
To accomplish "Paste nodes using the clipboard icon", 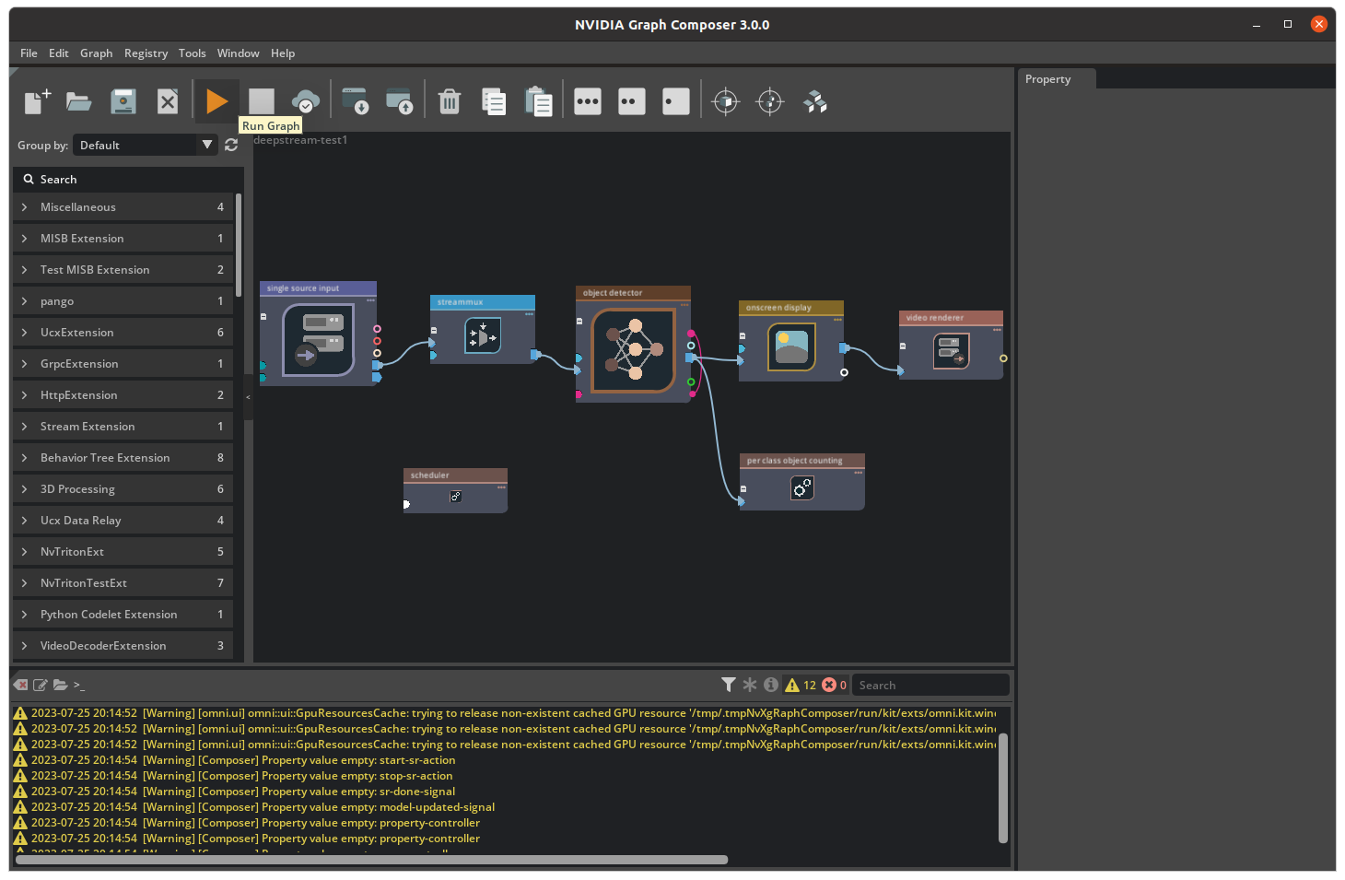I will [538, 101].
